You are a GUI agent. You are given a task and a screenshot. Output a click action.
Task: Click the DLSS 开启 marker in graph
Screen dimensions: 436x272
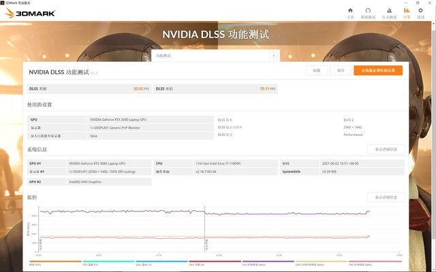[x=206, y=244]
